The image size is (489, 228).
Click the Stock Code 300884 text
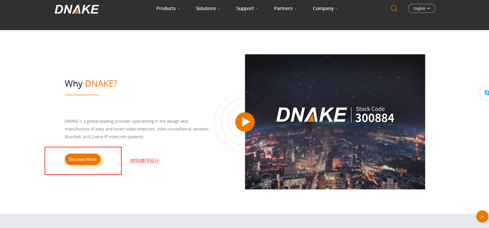pyautogui.click(x=374, y=115)
